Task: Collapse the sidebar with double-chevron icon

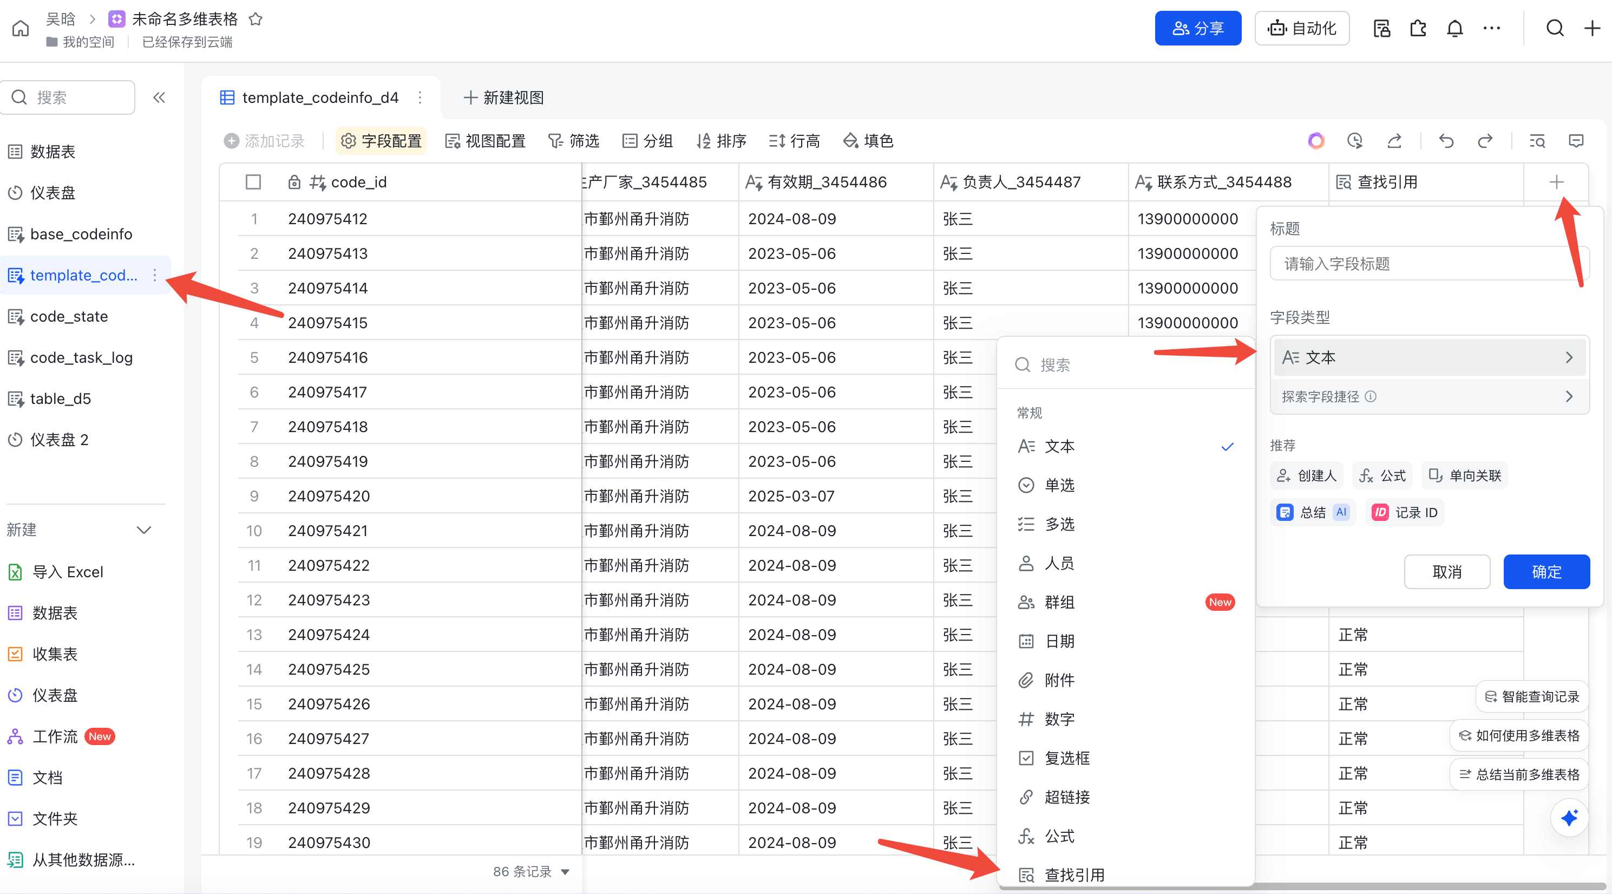Action: point(159,97)
